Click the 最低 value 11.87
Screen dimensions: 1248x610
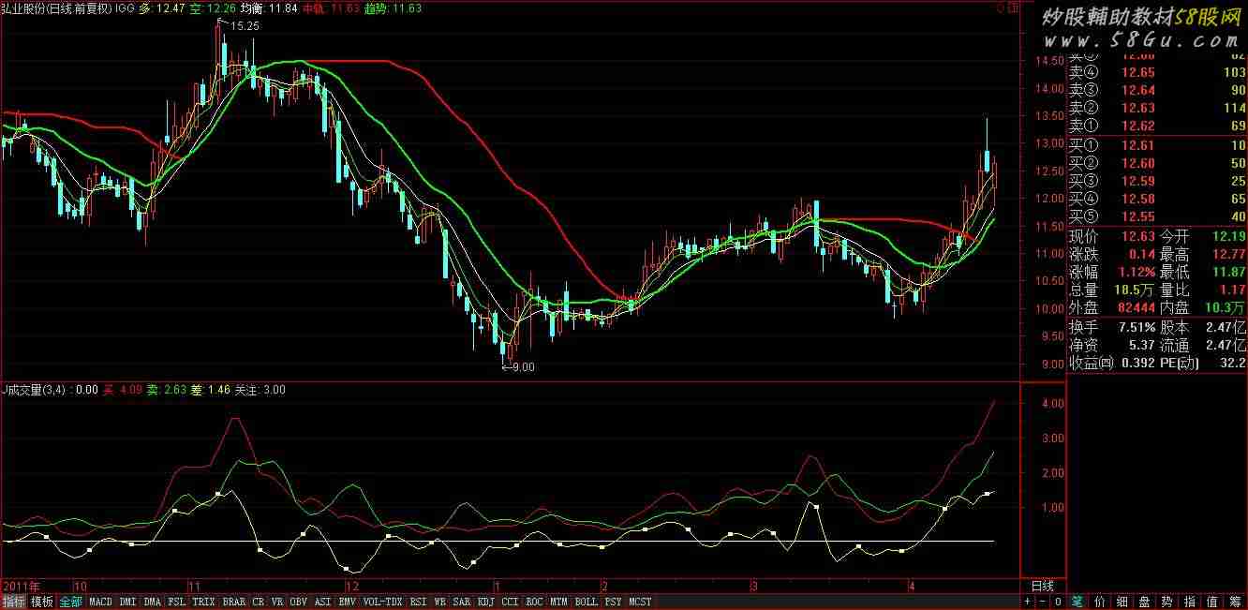(x=1228, y=272)
